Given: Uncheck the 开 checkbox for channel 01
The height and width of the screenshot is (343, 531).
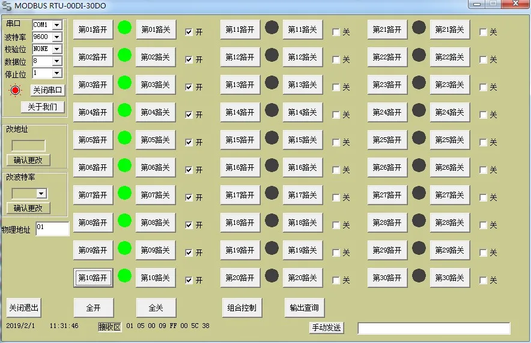Looking at the screenshot, I should 189,32.
